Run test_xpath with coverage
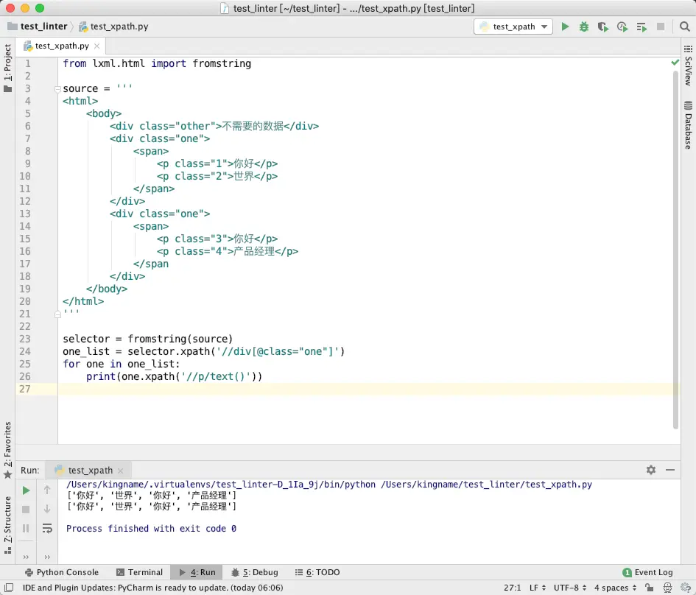Screen dimensions: 696x595 [603, 27]
